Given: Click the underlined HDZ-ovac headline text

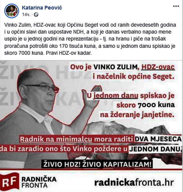Looking at the screenshot, I should [158, 67].
